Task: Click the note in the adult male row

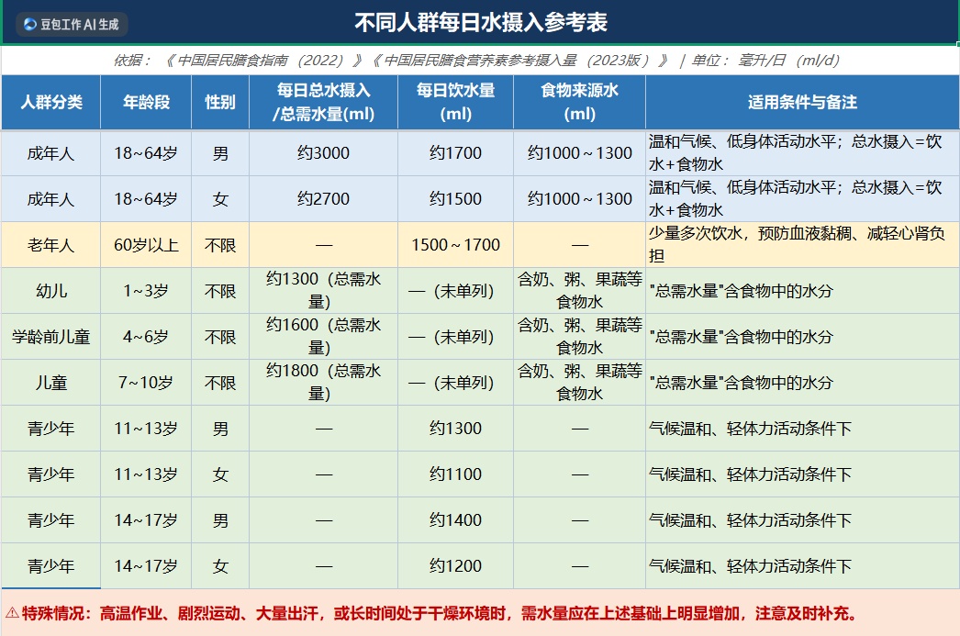Action: [x=802, y=153]
